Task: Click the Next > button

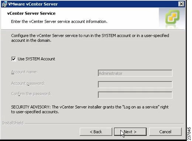Action: (x=130, y=132)
